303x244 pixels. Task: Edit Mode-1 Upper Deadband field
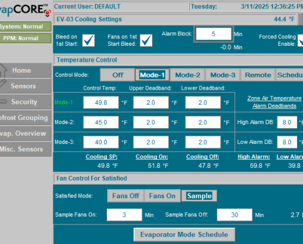tap(151, 102)
